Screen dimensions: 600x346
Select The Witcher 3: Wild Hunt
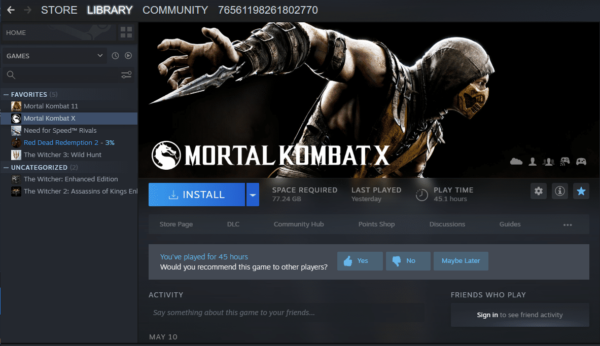69,155
